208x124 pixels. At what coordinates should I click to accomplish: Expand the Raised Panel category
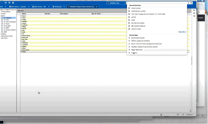[21, 36]
